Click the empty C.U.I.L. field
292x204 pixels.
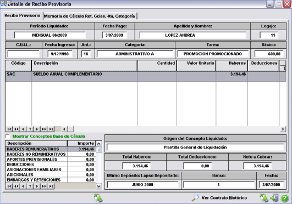tap(24, 54)
